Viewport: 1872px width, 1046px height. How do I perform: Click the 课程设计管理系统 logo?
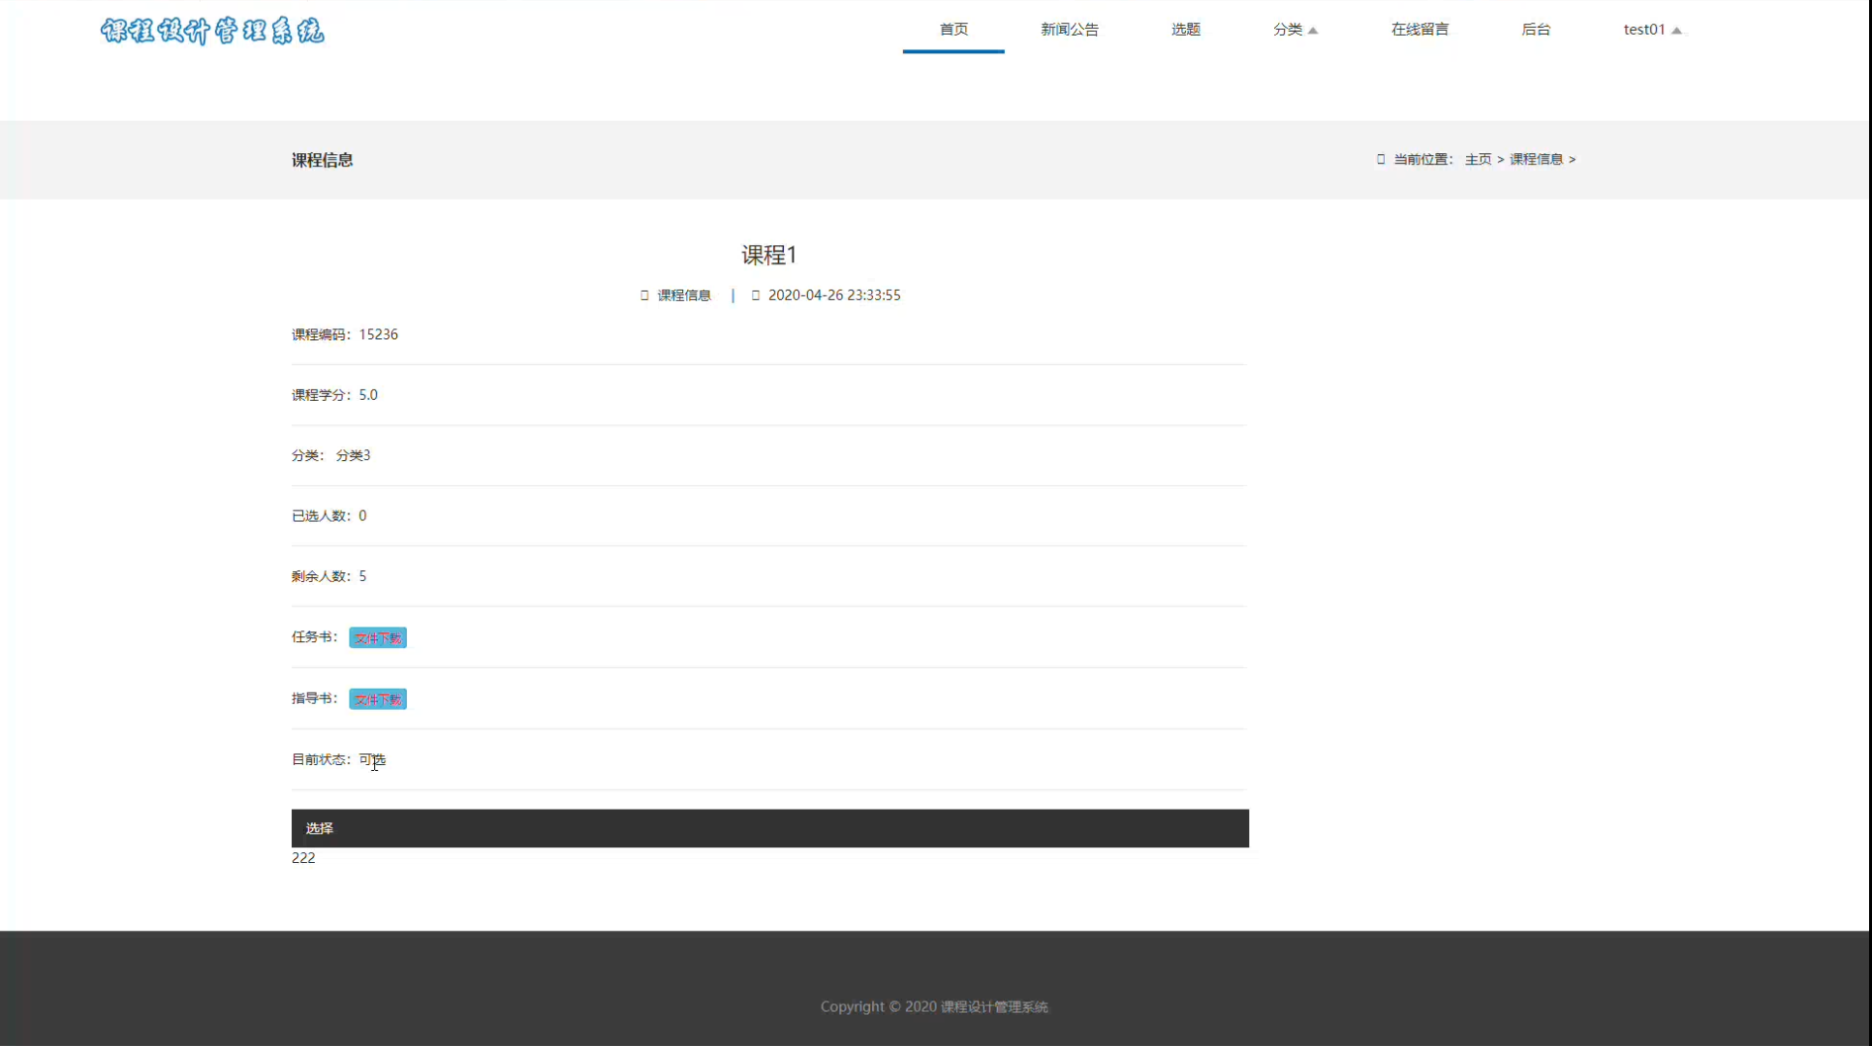tap(212, 31)
